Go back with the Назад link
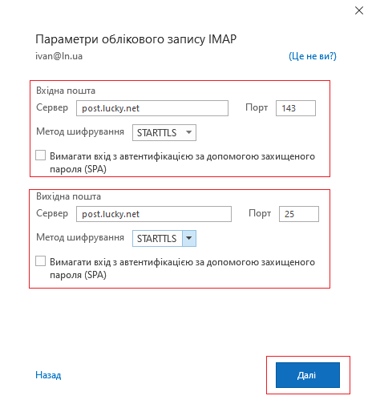The height and width of the screenshot is (420, 372). coord(48,375)
